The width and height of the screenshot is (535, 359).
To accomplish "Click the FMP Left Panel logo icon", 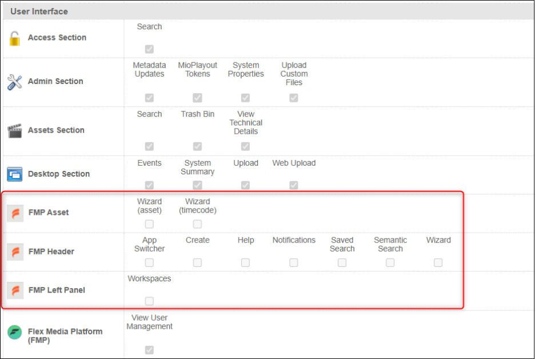I will (15, 290).
